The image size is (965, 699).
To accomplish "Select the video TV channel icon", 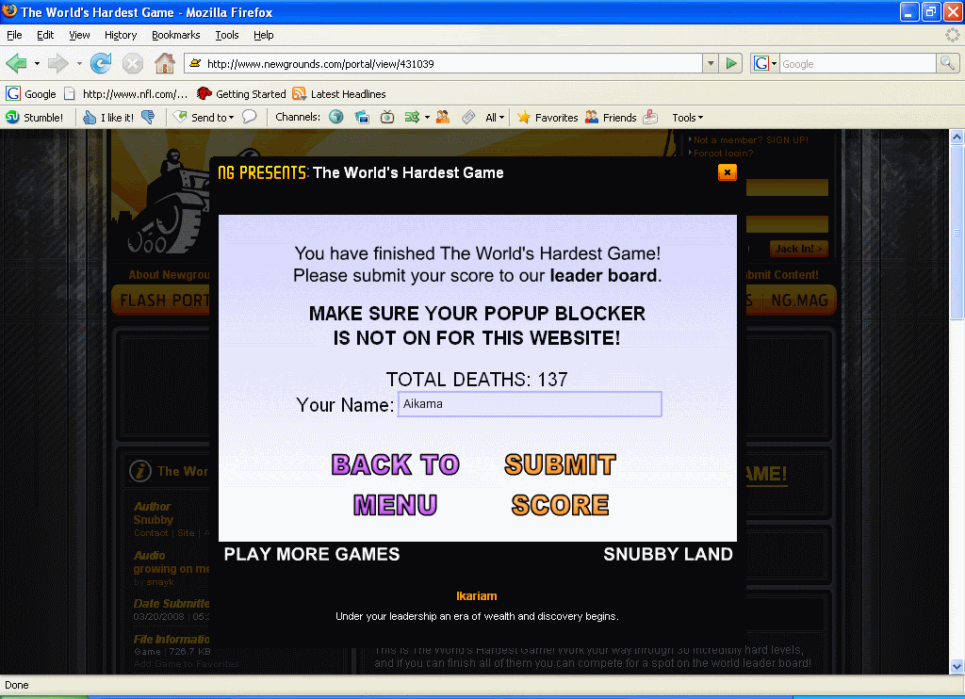I will (x=387, y=117).
